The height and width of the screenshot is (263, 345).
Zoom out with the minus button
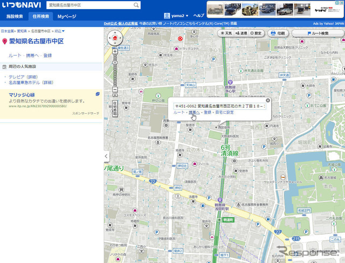[x=115, y=89]
